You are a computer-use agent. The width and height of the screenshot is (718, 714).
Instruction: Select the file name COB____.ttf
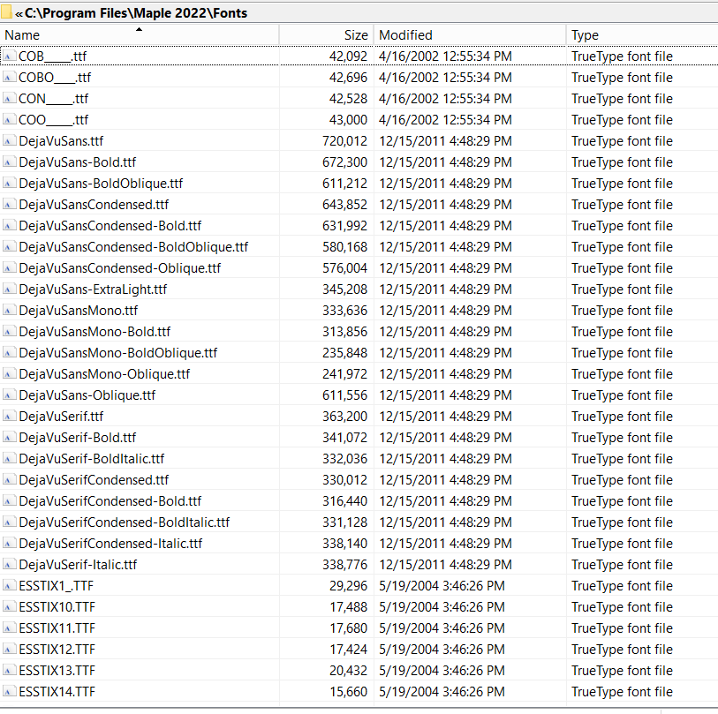click(x=53, y=56)
